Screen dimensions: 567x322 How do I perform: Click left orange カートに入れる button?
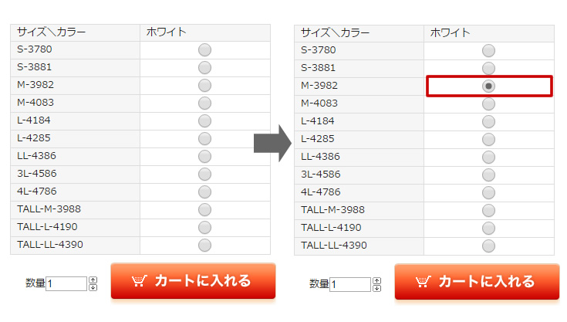coord(193,281)
